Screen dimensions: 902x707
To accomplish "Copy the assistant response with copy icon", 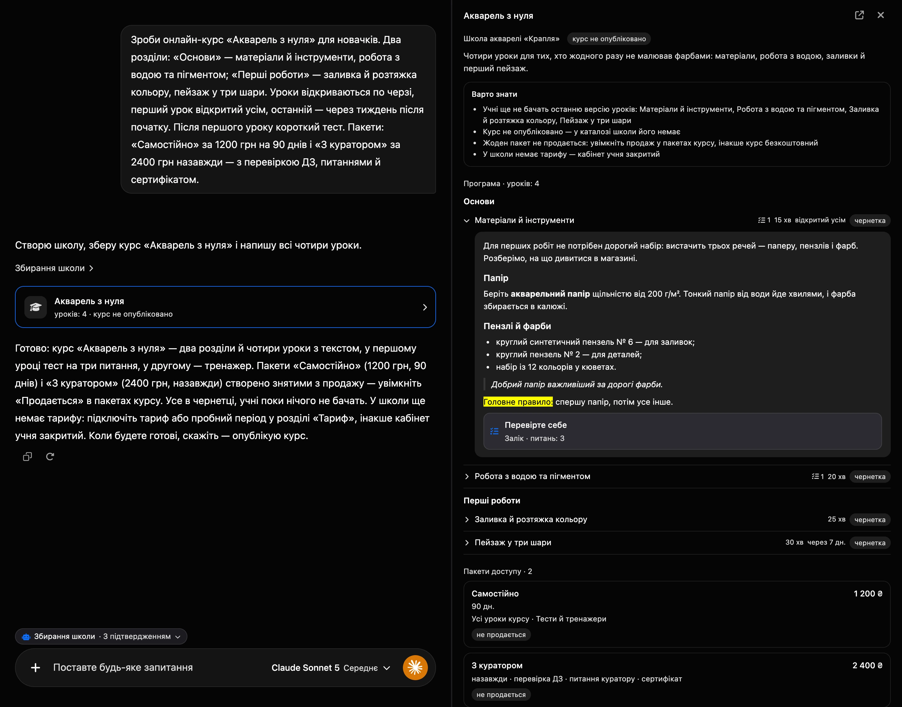I will click(x=27, y=457).
